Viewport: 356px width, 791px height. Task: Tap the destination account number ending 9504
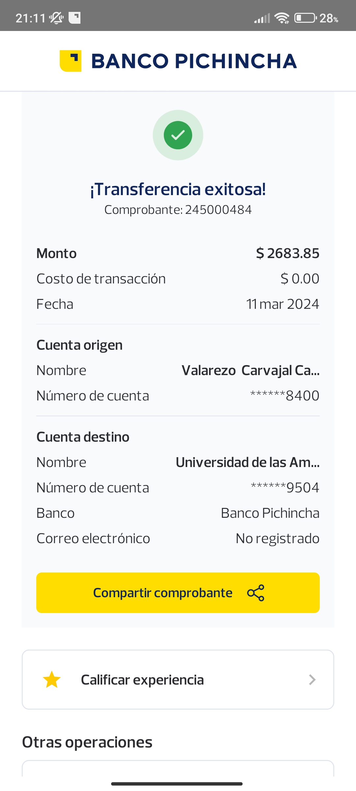(x=285, y=487)
